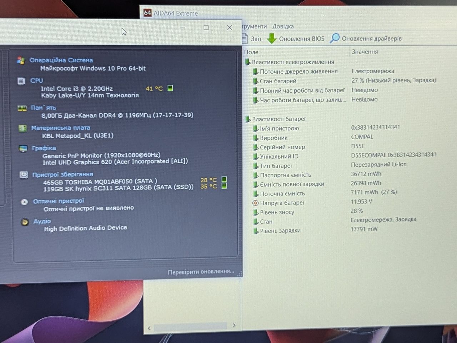The image size is (457, 343).
Task: Click the TOSHIBA drive 28 °C temperature indicator
Action: click(x=224, y=180)
